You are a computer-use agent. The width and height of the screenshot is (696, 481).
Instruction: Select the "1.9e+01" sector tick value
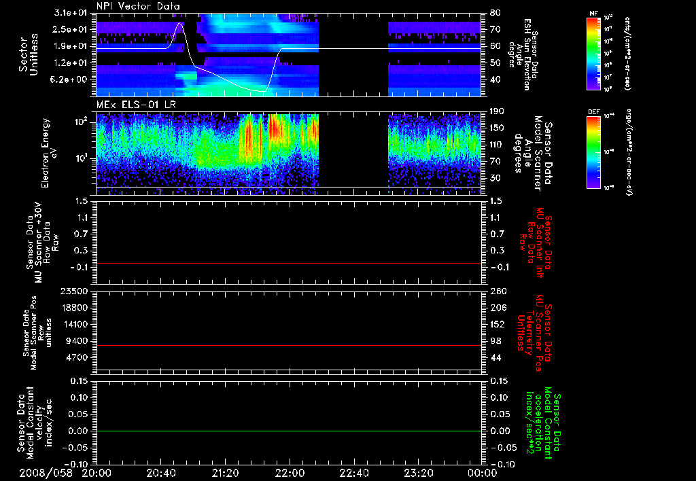71,46
